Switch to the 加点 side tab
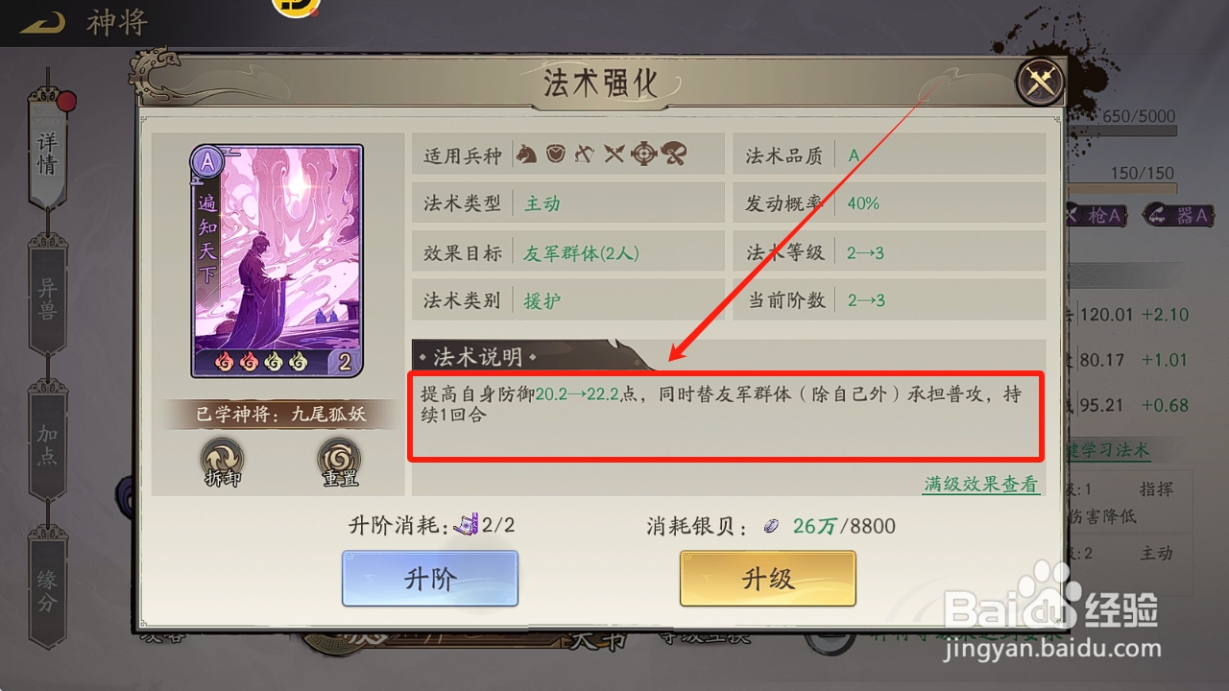1229x691 pixels. pos(48,444)
